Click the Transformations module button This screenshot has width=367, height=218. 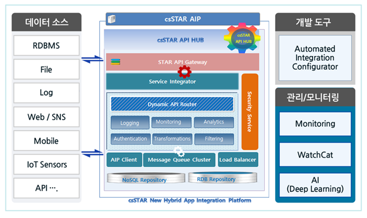click(172, 139)
